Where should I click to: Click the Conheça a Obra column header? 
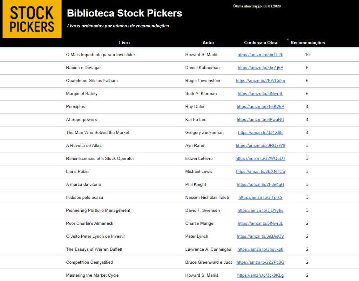[260, 43]
